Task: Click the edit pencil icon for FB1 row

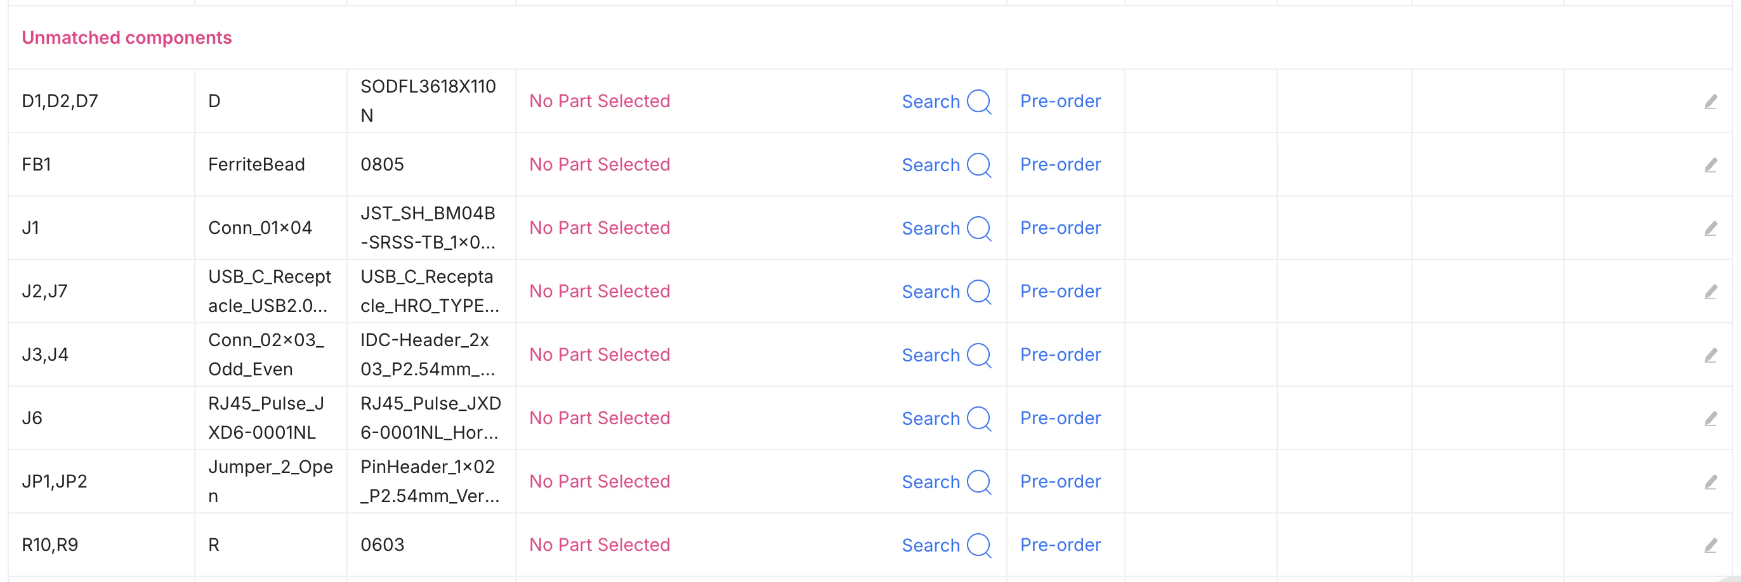Action: click(x=1710, y=165)
